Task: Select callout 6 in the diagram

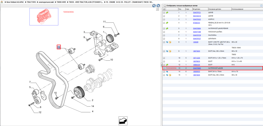Action: click(x=104, y=27)
